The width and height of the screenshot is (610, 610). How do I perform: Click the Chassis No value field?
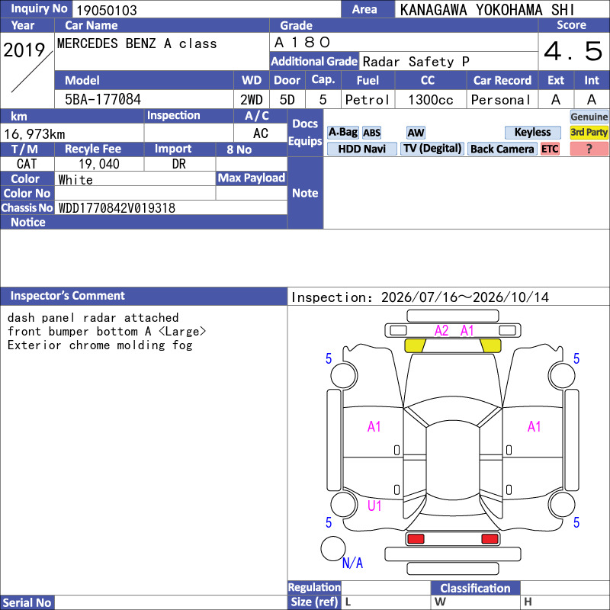coord(171,208)
